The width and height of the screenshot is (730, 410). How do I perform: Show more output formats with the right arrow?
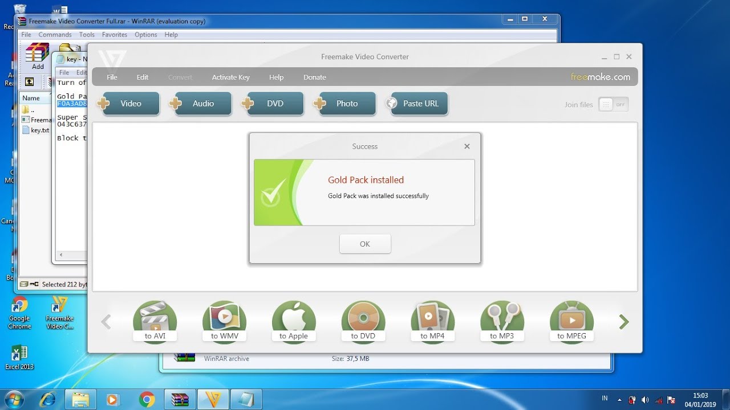pyautogui.click(x=623, y=322)
